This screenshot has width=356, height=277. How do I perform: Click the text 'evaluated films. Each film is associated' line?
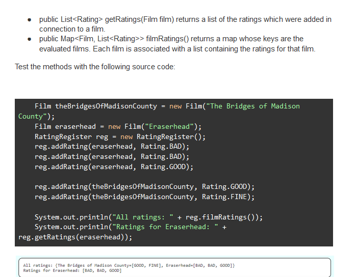click(177, 49)
